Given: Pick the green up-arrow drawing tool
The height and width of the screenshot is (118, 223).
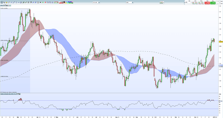Looking at the screenshot, I should tap(43, 2).
